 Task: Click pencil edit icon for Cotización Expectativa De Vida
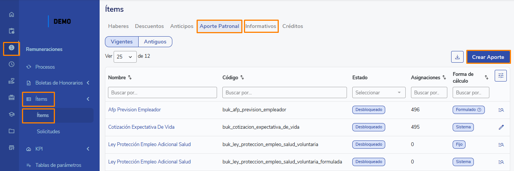(501, 127)
